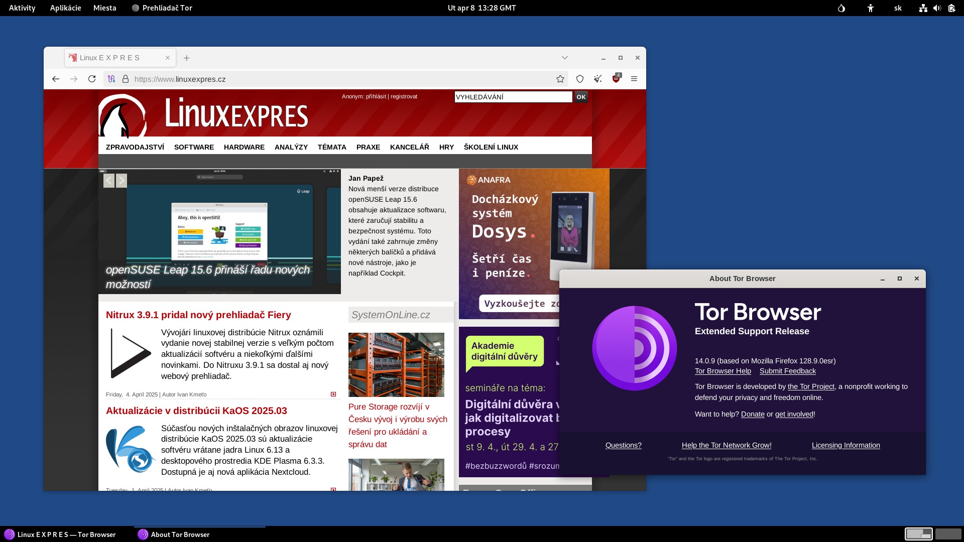The height and width of the screenshot is (542, 964).
Task: Expand the list all tabs chevron
Action: pyautogui.click(x=565, y=58)
